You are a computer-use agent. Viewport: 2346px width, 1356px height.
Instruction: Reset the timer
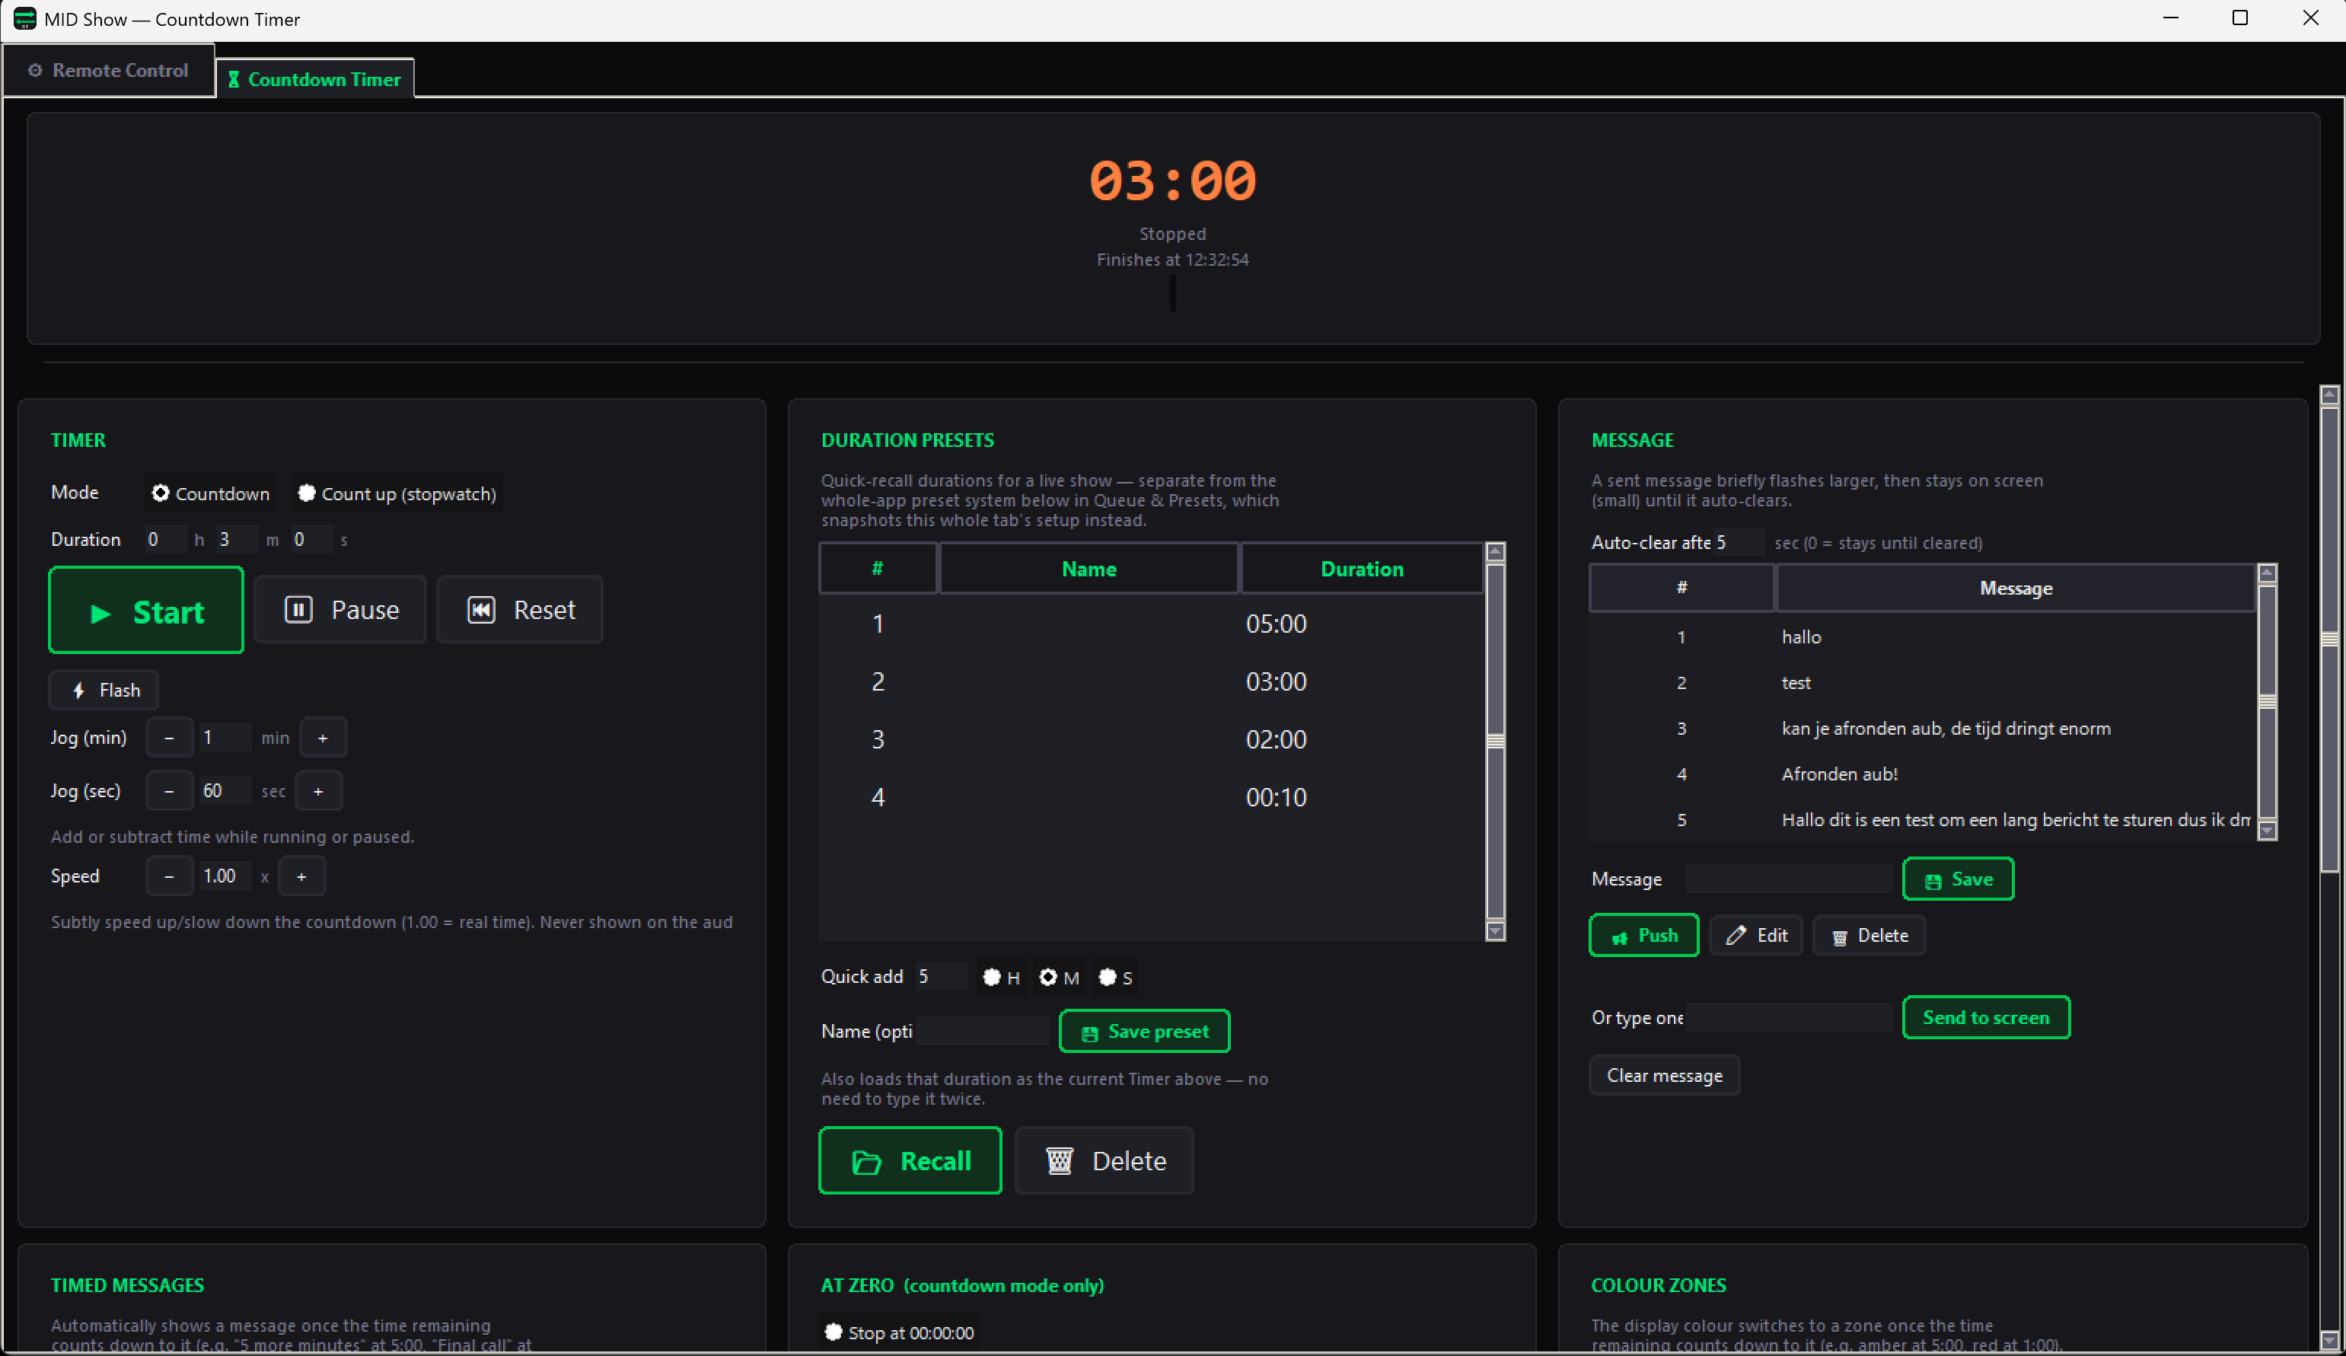[x=521, y=610]
